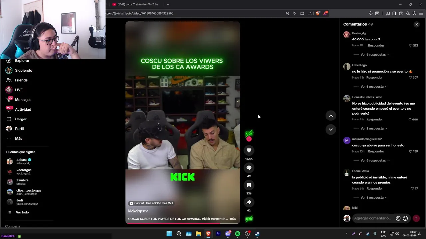Open the video comments bubble icon
Screen dimensions: 426x239
pyautogui.click(x=249, y=168)
